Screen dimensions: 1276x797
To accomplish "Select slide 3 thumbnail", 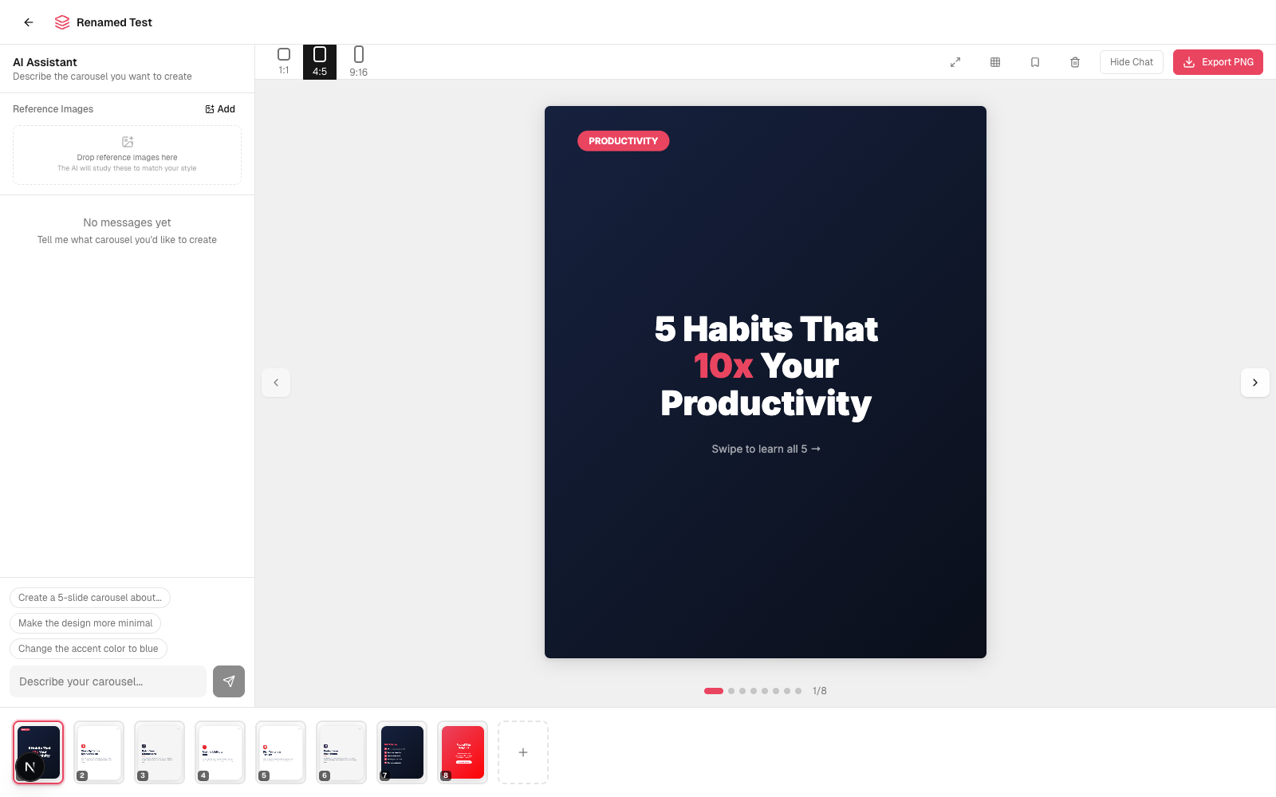I will click(159, 752).
